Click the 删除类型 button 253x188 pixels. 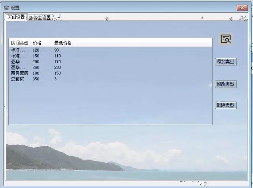226,105
